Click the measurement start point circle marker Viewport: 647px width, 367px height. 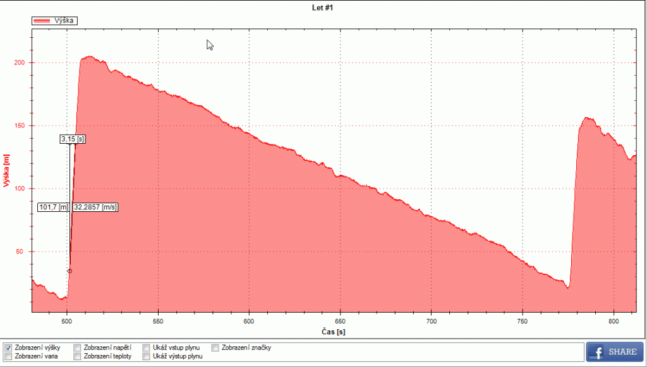point(70,271)
